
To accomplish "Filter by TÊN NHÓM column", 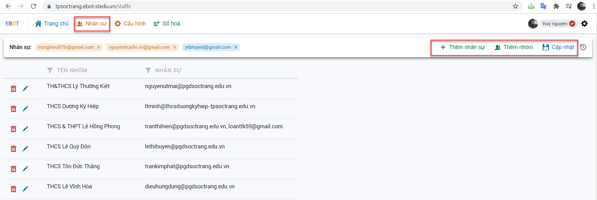I will (50, 70).
